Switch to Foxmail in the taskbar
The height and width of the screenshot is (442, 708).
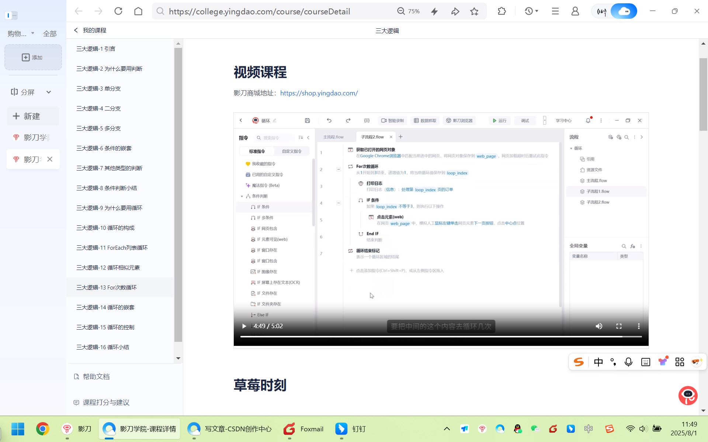tap(303, 429)
